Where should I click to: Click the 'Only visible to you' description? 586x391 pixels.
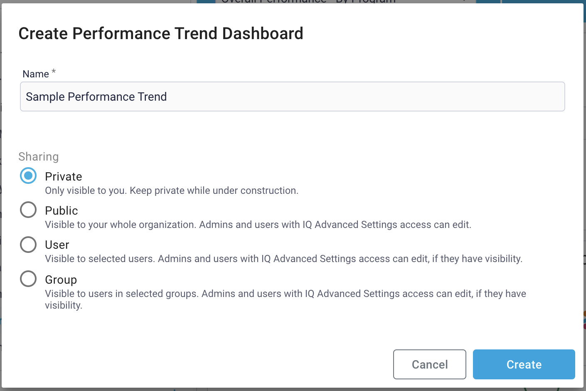coord(172,191)
